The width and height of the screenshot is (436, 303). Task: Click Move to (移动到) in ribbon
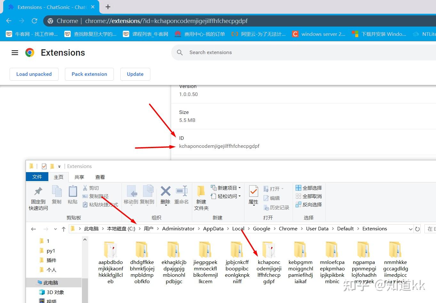(131, 195)
